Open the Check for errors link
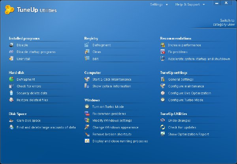This screenshot has height=164, width=237. pyautogui.click(x=29, y=86)
